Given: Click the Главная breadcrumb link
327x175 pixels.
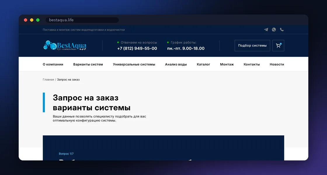Looking at the screenshot, I should pyautogui.click(x=48, y=80).
